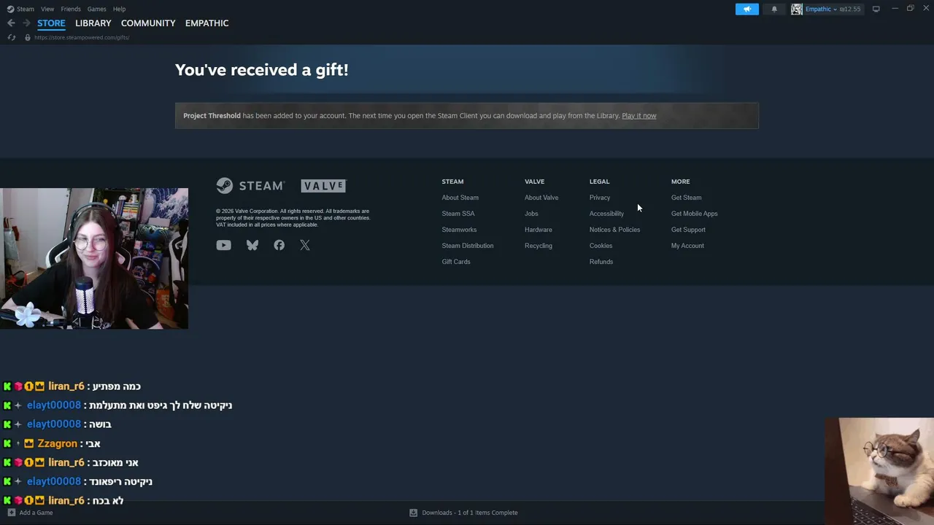Open the Get Mobile Apps footer link
This screenshot has height=525, width=934.
pos(695,214)
